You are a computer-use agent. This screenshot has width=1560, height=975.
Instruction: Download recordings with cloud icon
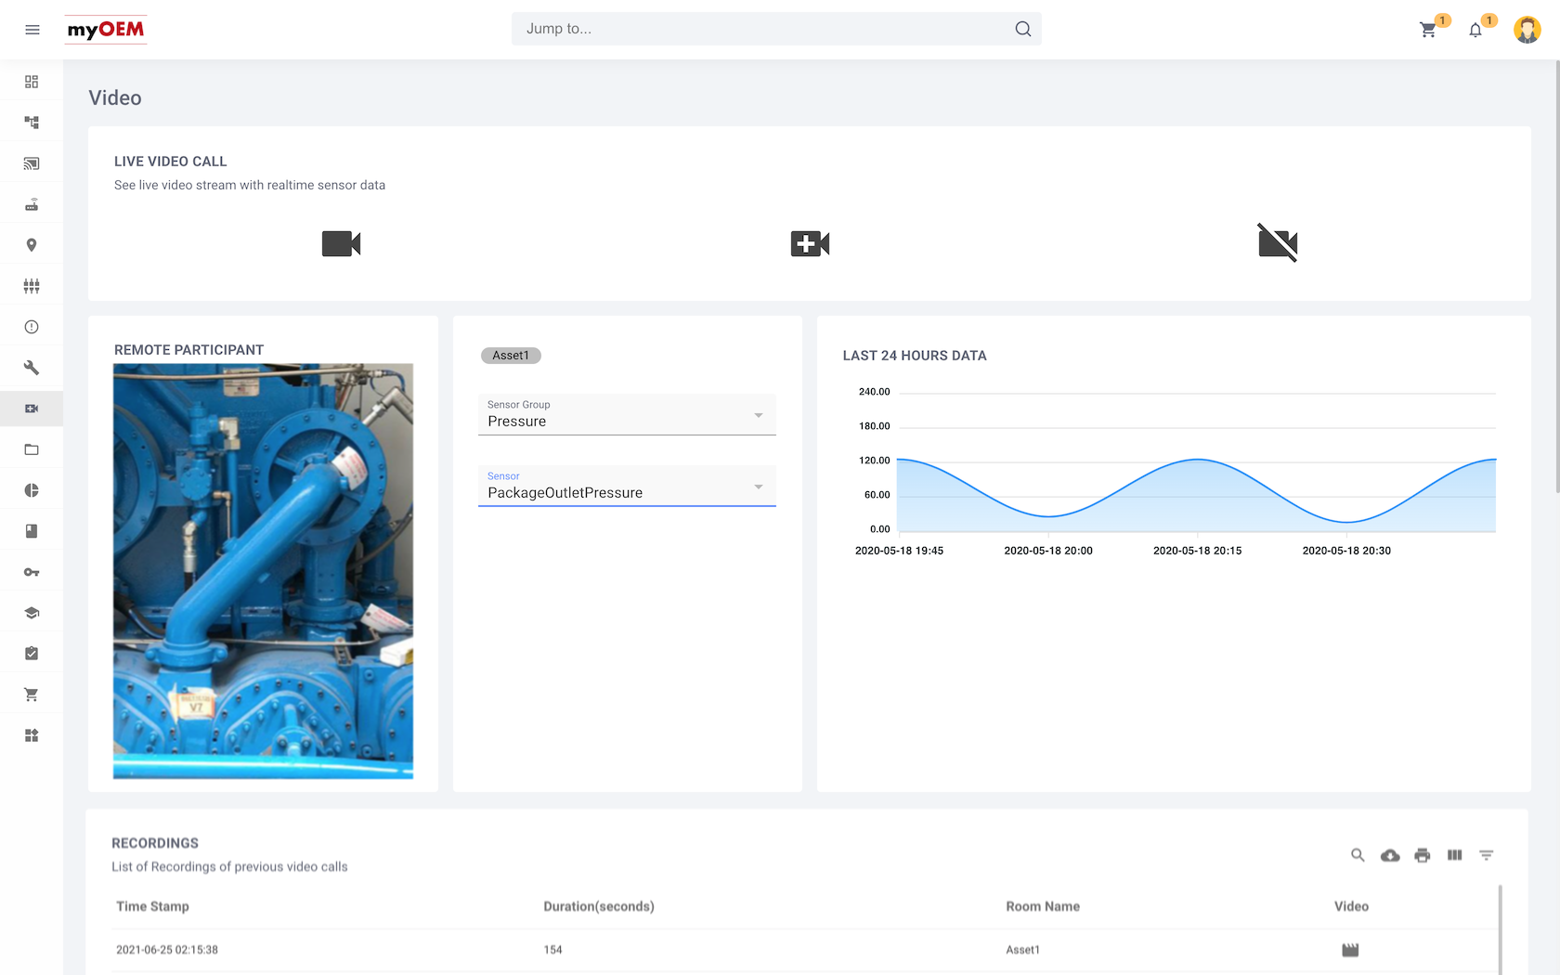[x=1390, y=855]
